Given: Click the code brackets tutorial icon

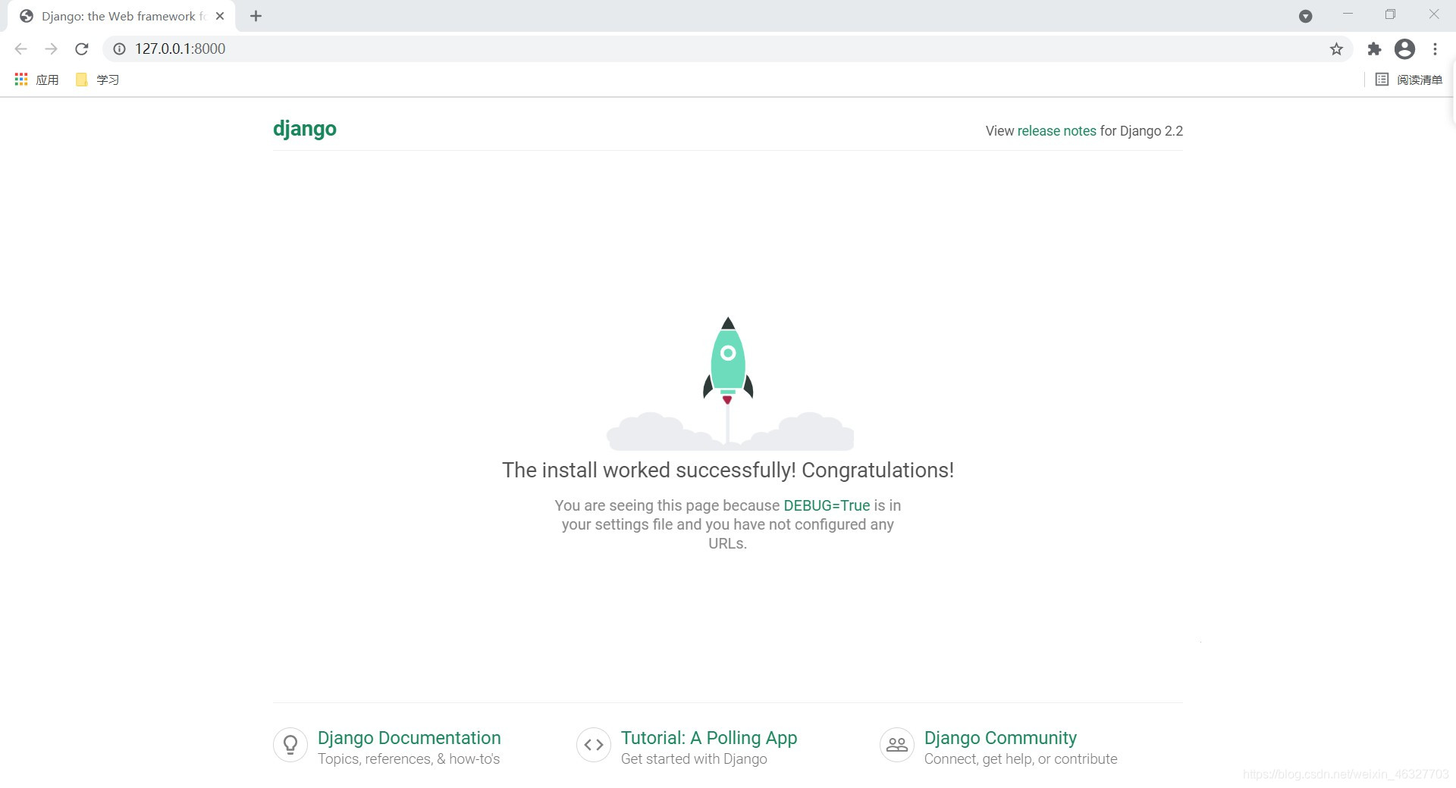Looking at the screenshot, I should (594, 746).
